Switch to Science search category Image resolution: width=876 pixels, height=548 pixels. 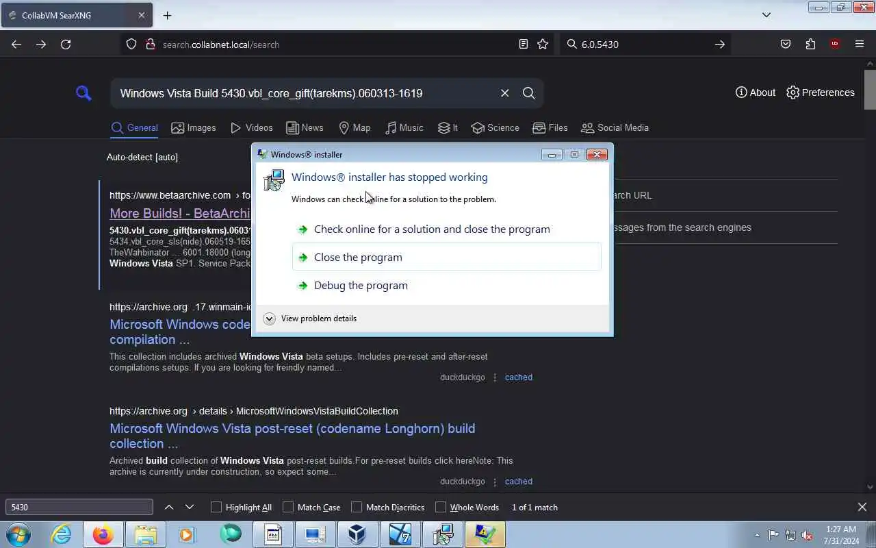[495, 127]
